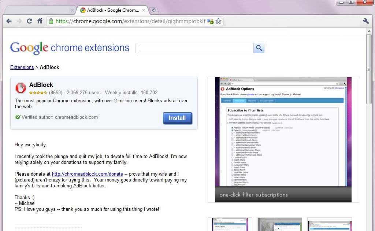375x231 pixels.
Task: Select the third small screenshot thumbnail
Action: click(x=330, y=224)
